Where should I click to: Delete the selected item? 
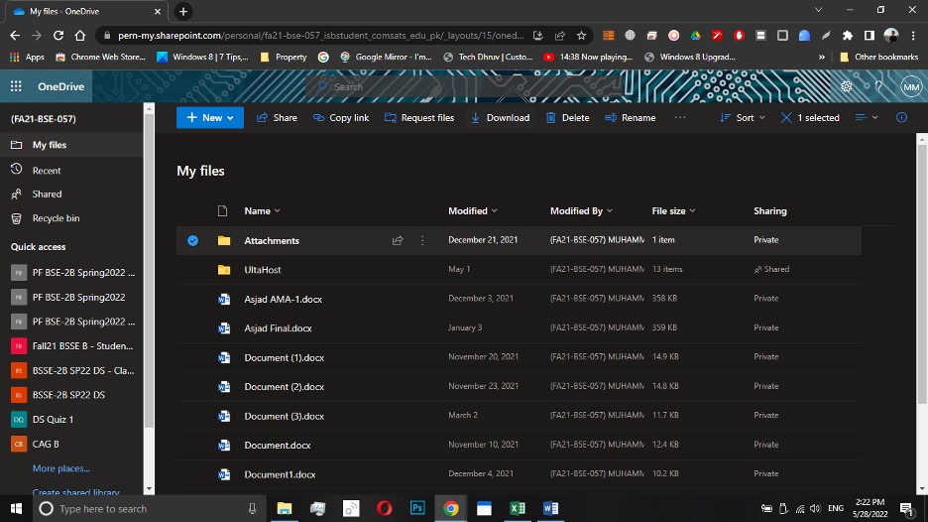point(567,117)
